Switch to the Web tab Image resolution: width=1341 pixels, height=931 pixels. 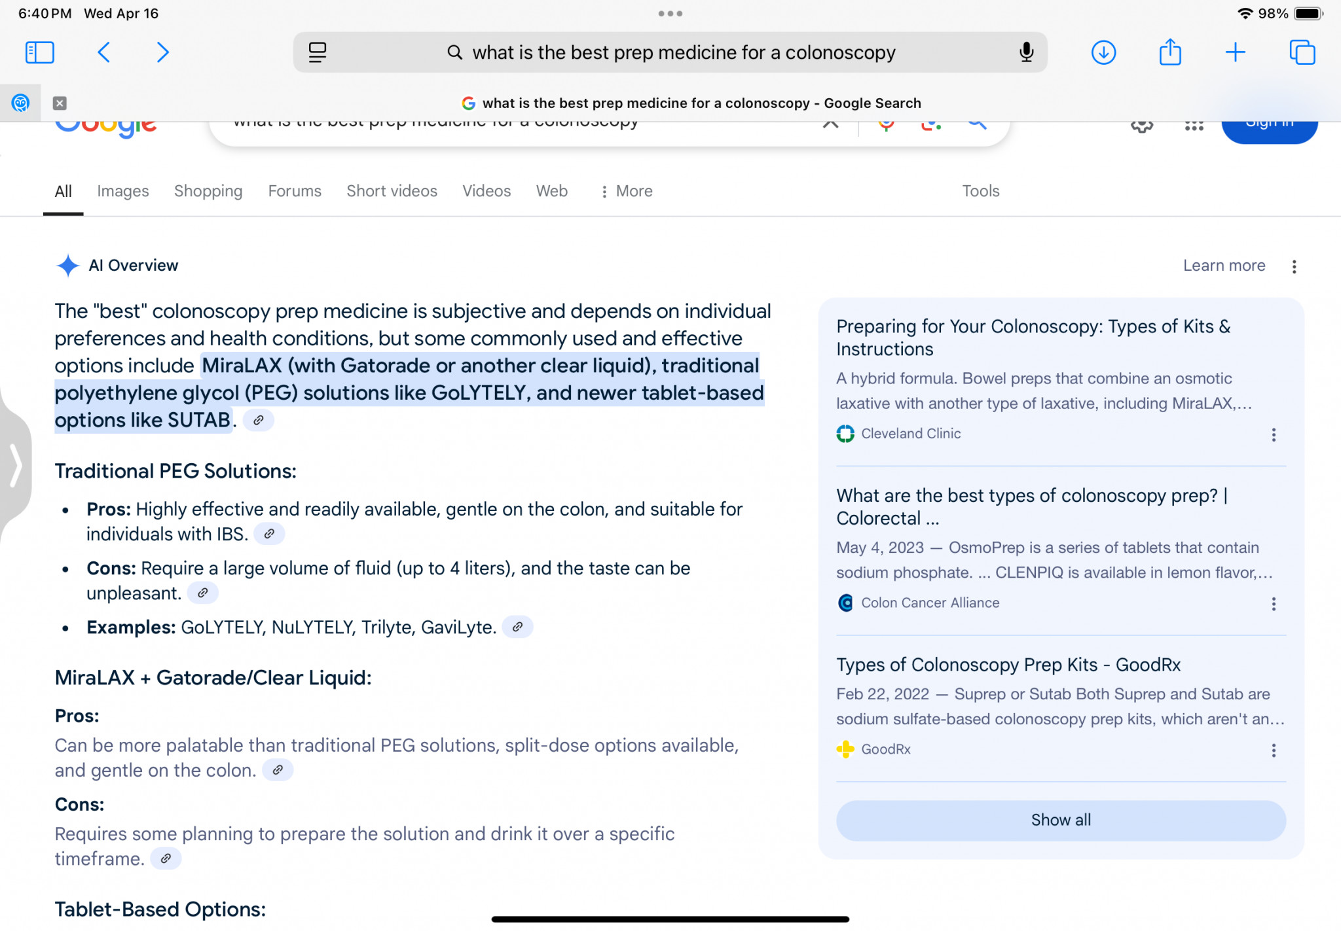(551, 191)
